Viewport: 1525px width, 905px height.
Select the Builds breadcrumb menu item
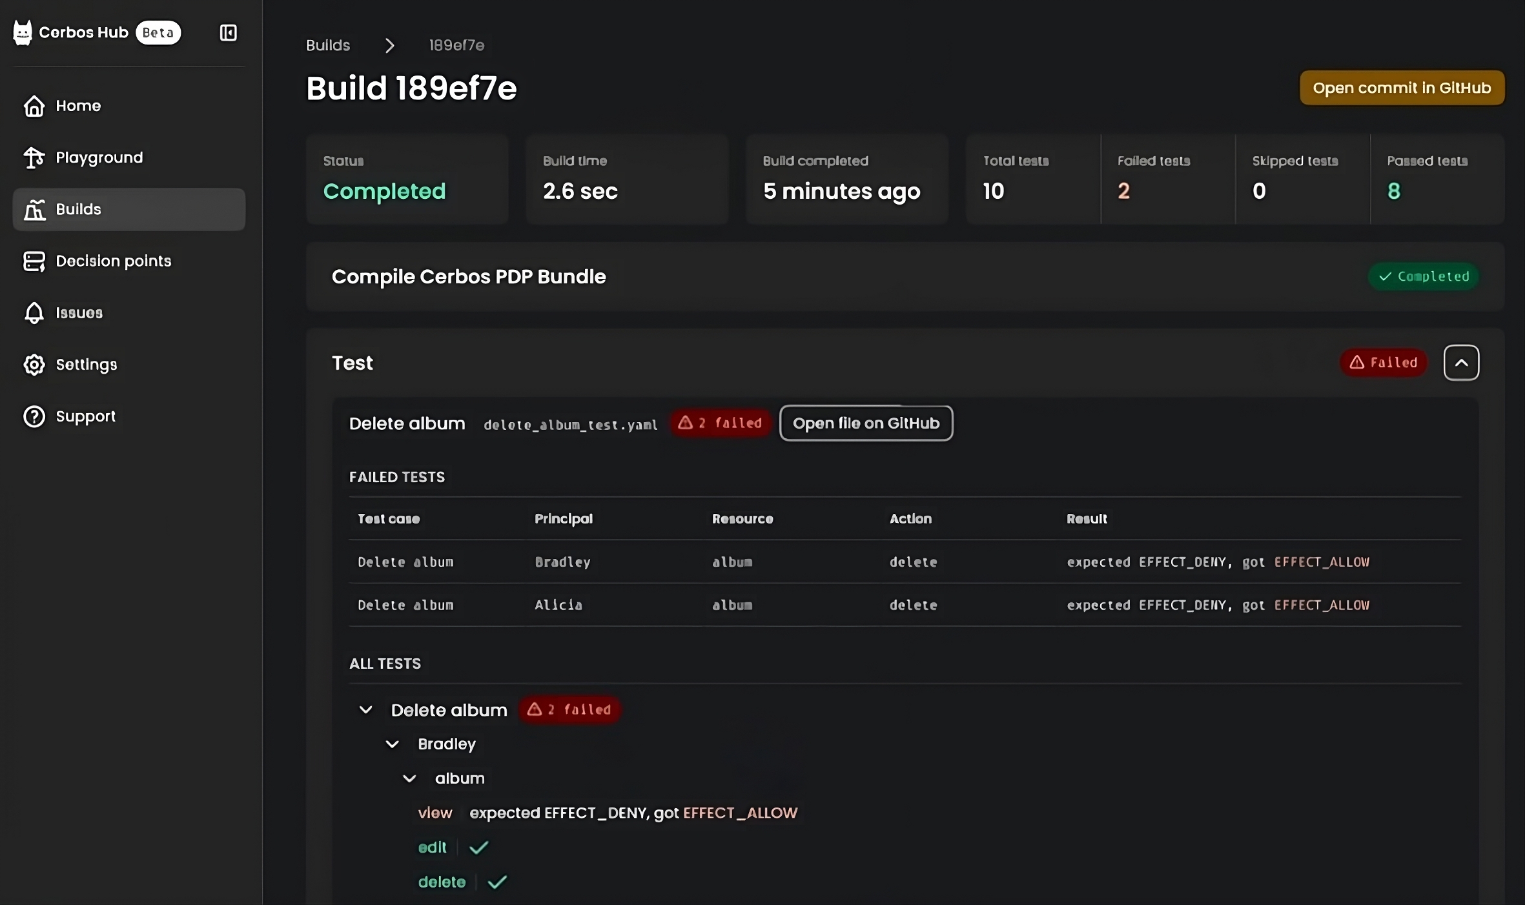point(327,45)
